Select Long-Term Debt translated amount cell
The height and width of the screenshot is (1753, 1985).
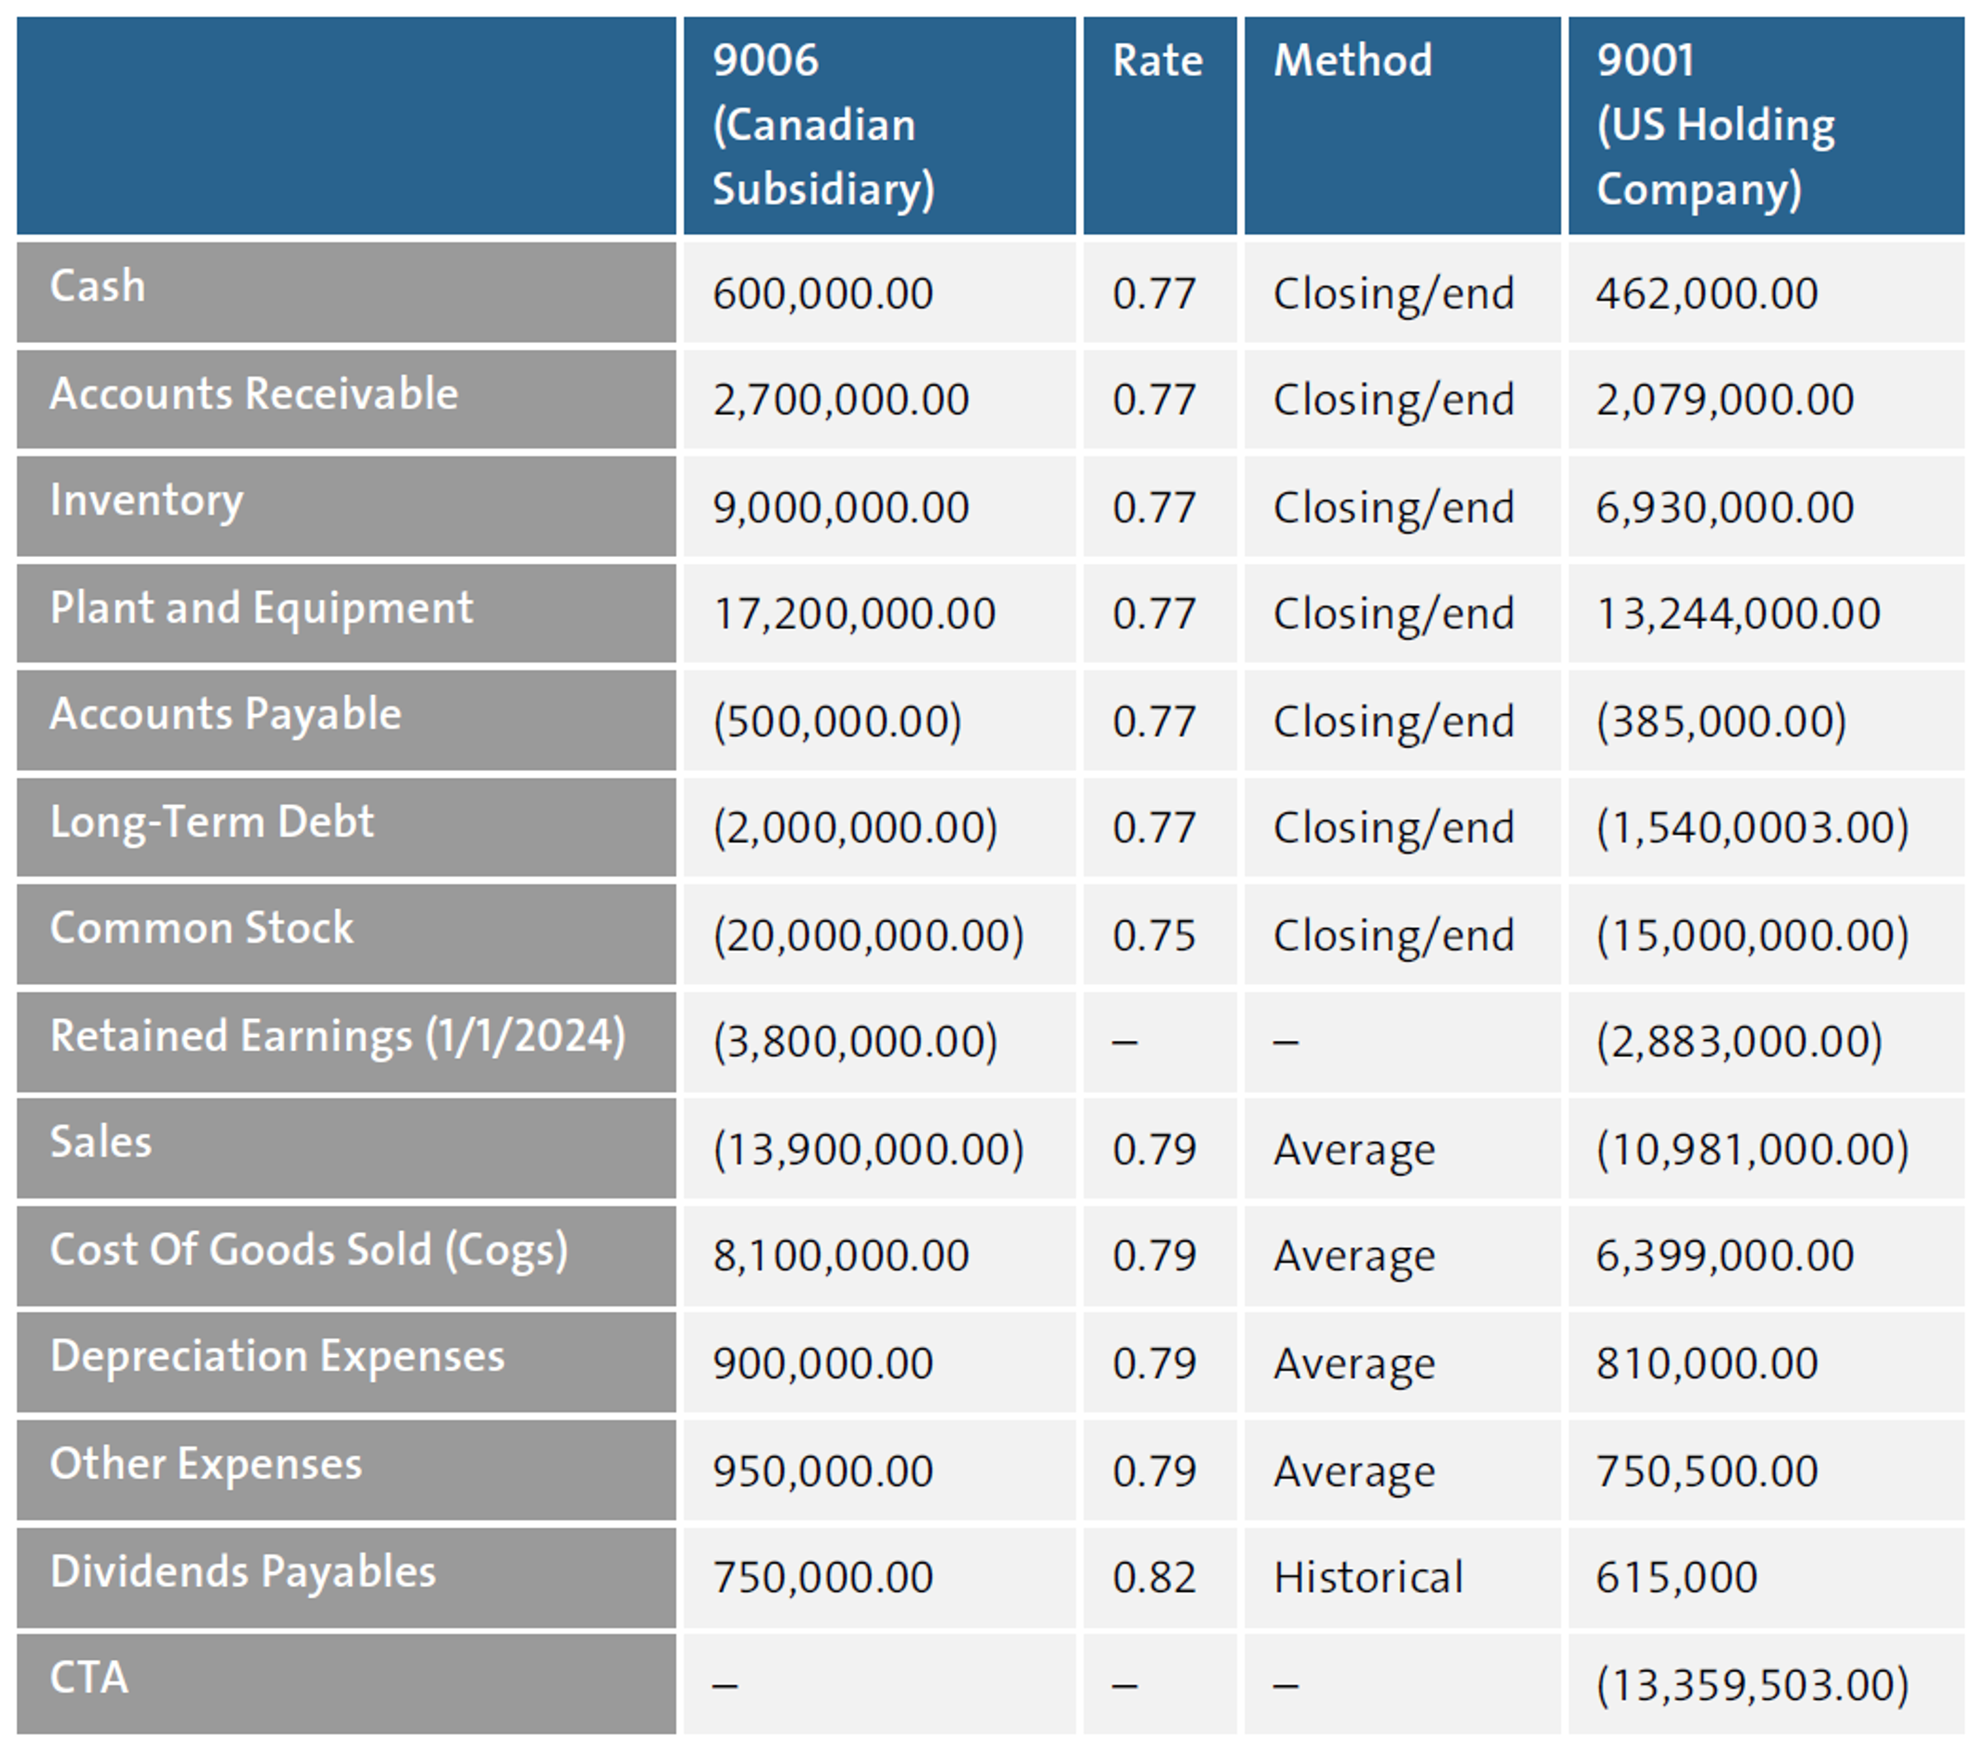coord(1751,828)
